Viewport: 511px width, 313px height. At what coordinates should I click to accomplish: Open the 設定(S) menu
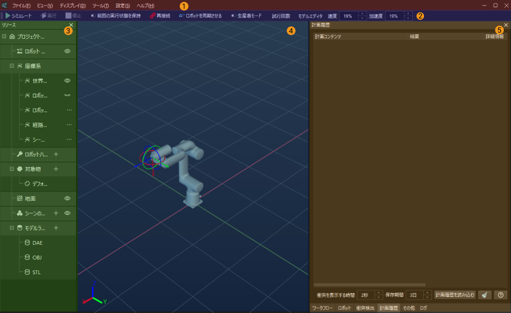(x=123, y=6)
